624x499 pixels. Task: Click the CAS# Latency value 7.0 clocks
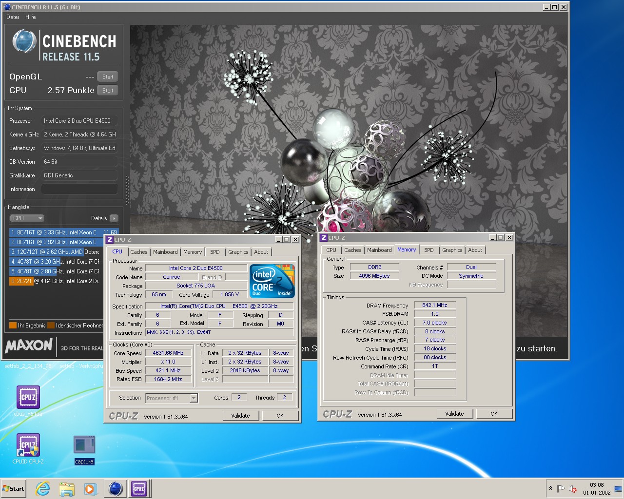pyautogui.click(x=435, y=323)
